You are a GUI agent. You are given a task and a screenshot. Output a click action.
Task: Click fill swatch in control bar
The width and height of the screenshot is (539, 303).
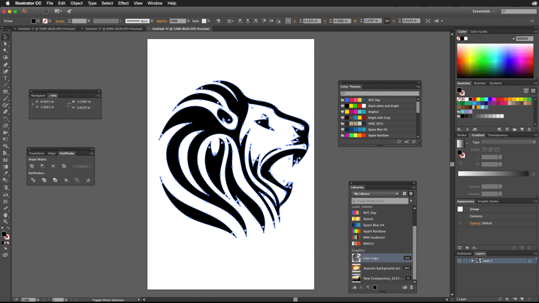click(33, 21)
